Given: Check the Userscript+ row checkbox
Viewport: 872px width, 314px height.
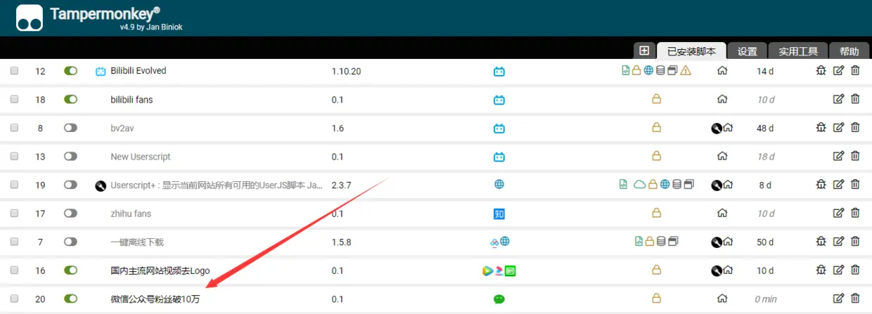Looking at the screenshot, I should 14,185.
